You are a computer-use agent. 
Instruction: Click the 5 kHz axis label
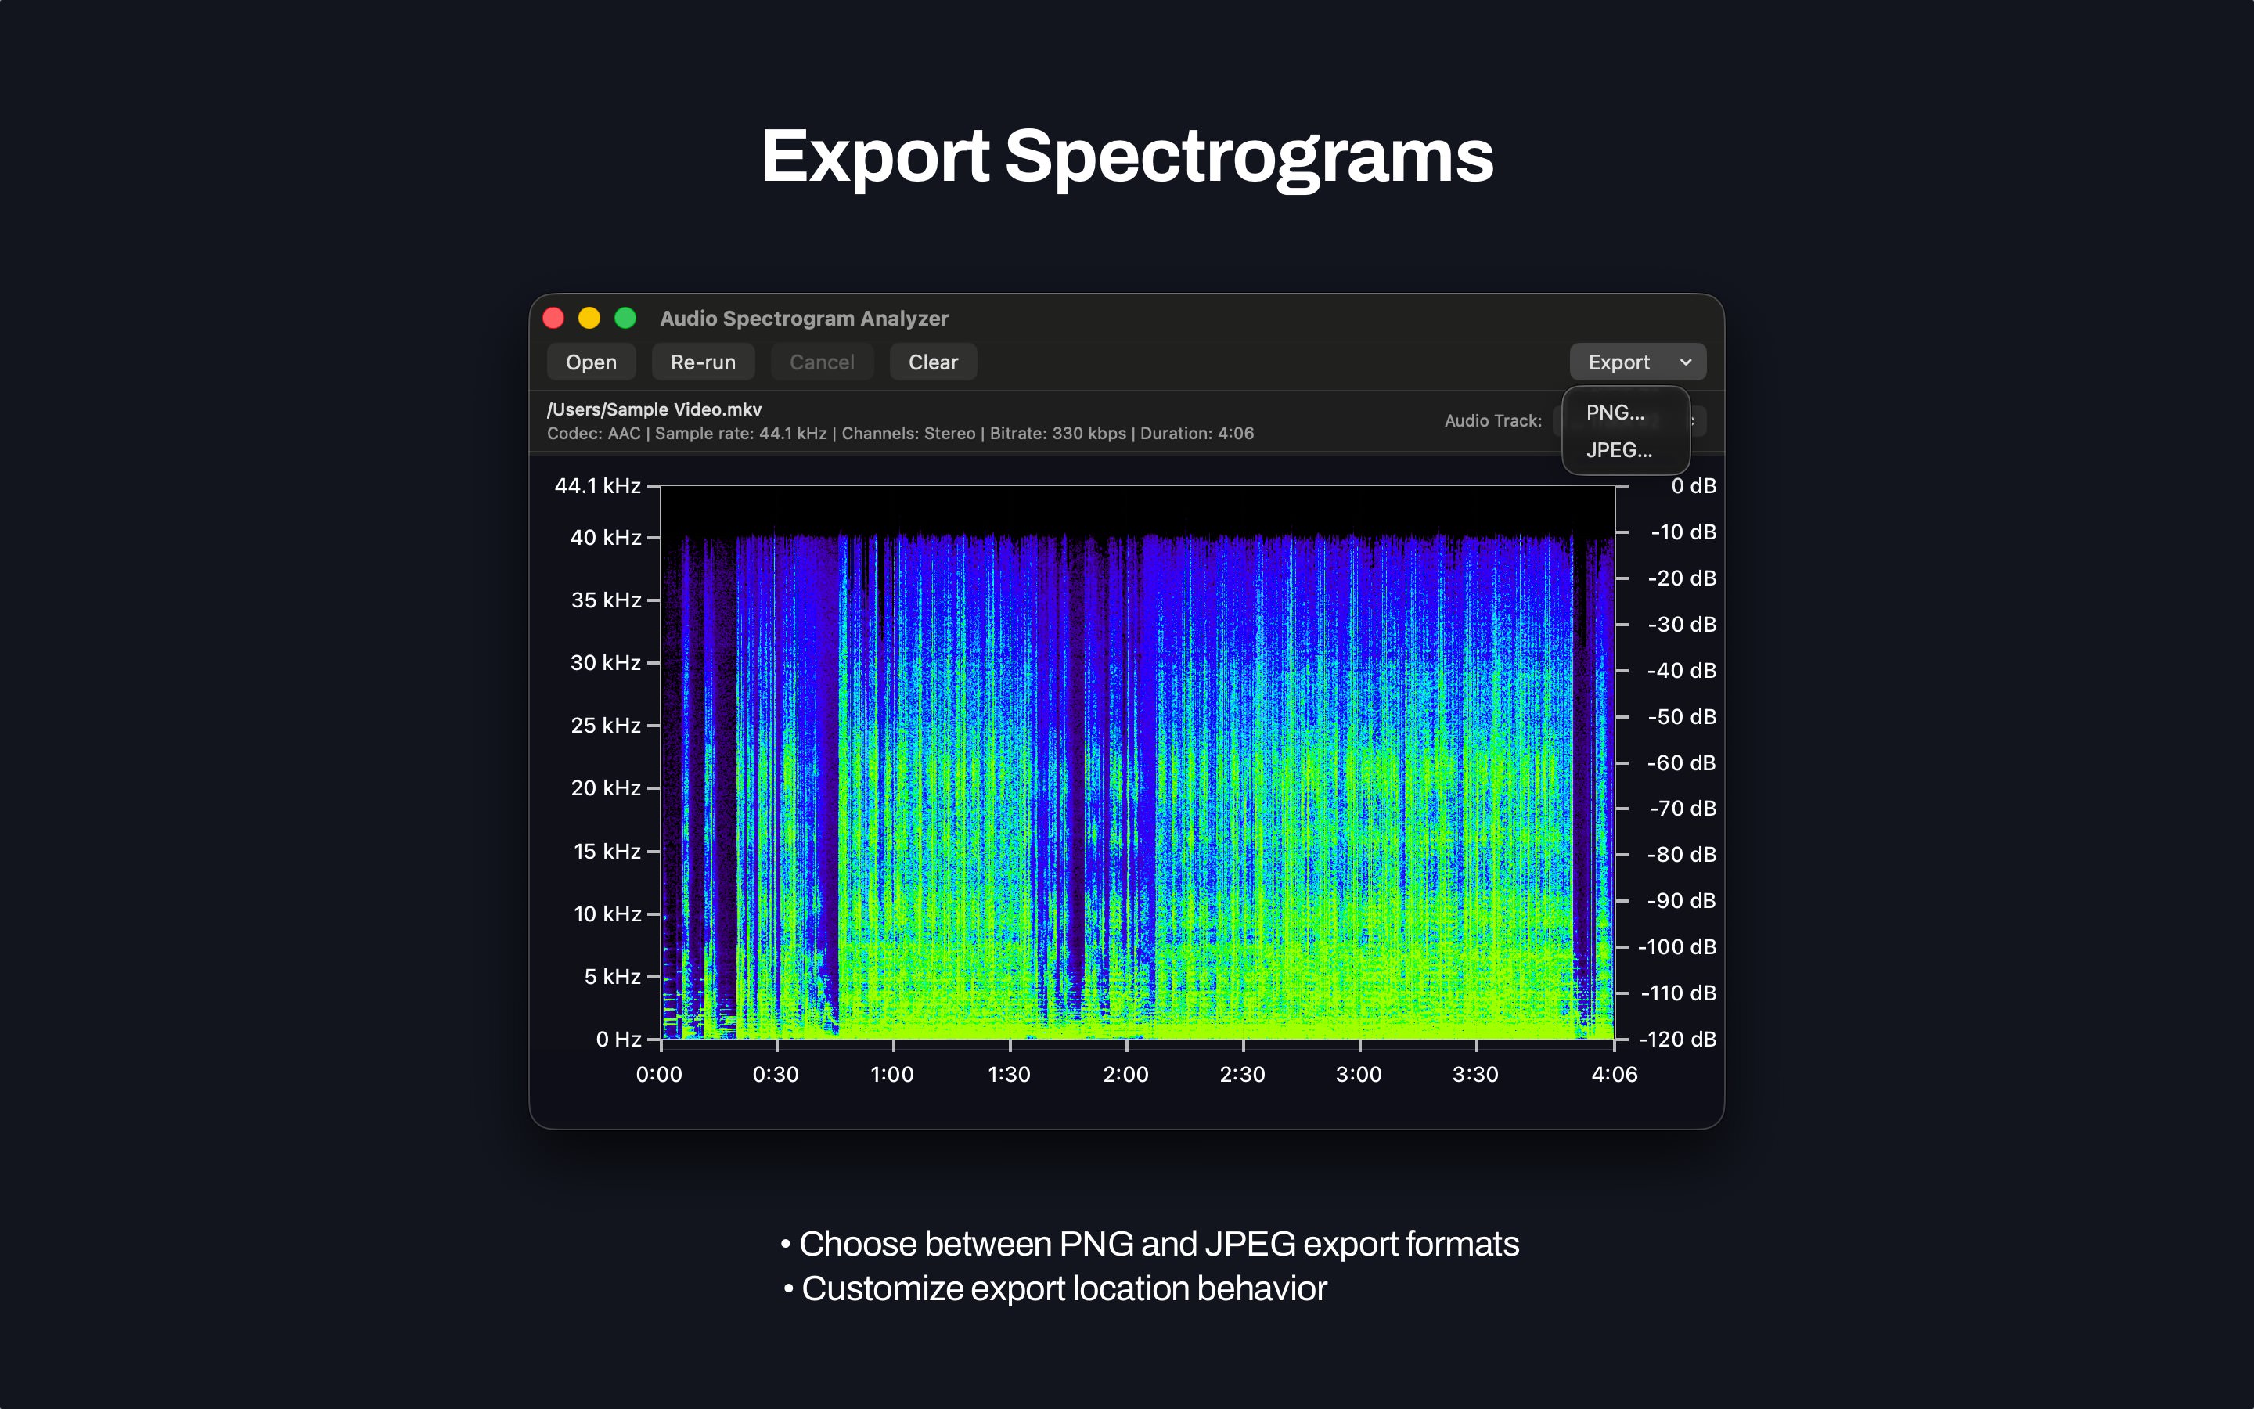(x=612, y=977)
